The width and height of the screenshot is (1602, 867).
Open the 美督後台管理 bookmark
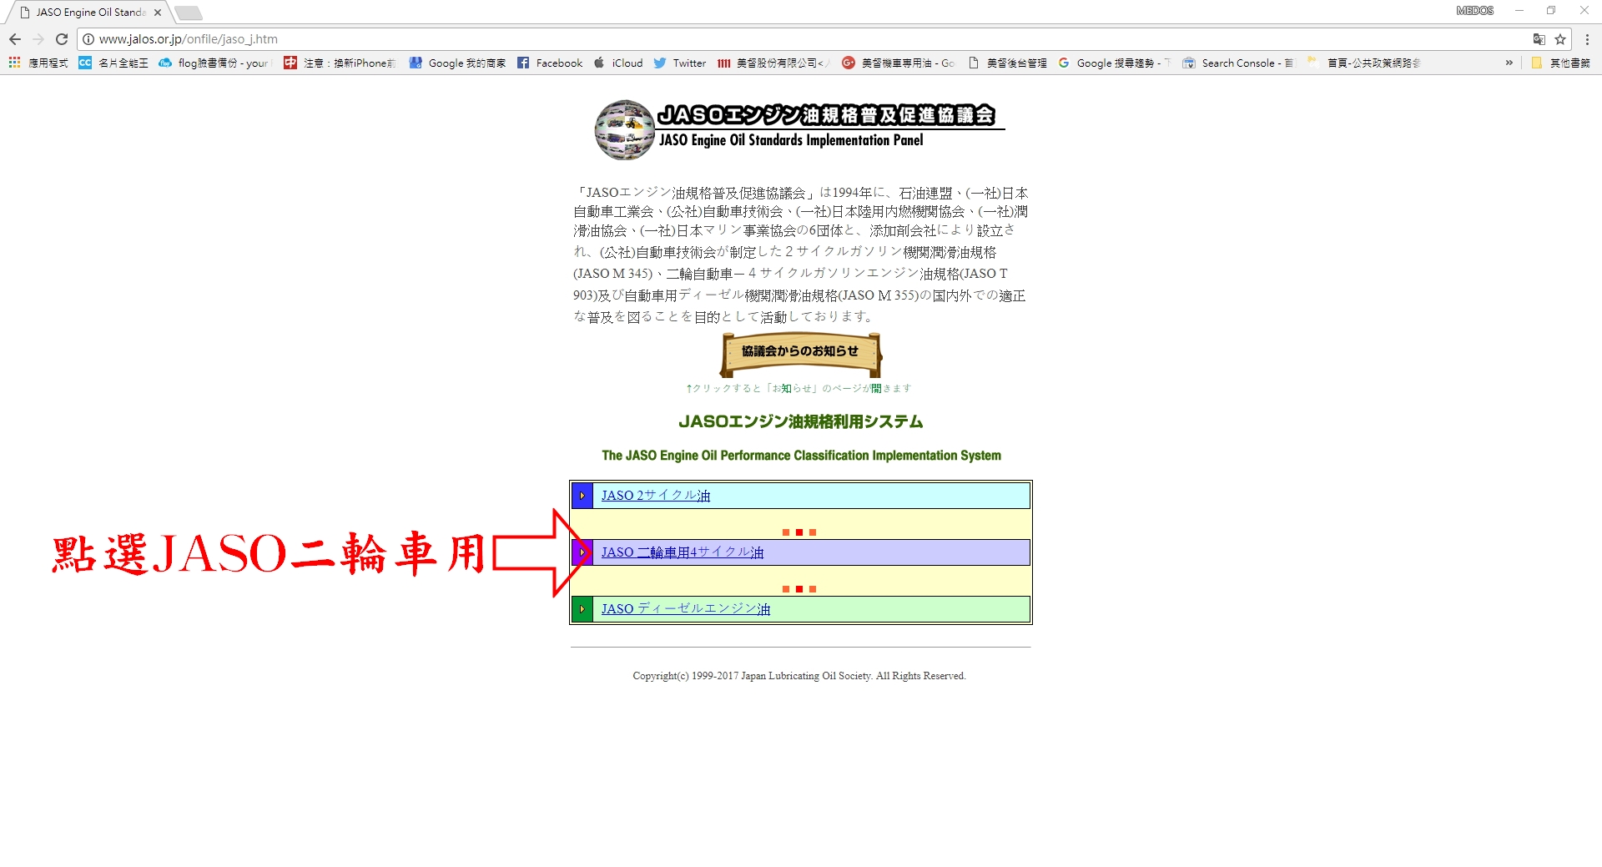click(x=1007, y=63)
